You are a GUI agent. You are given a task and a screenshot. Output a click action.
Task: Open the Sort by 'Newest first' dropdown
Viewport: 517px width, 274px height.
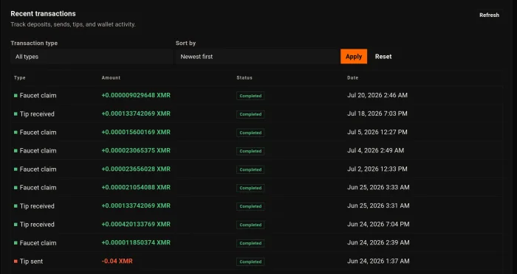pos(257,57)
